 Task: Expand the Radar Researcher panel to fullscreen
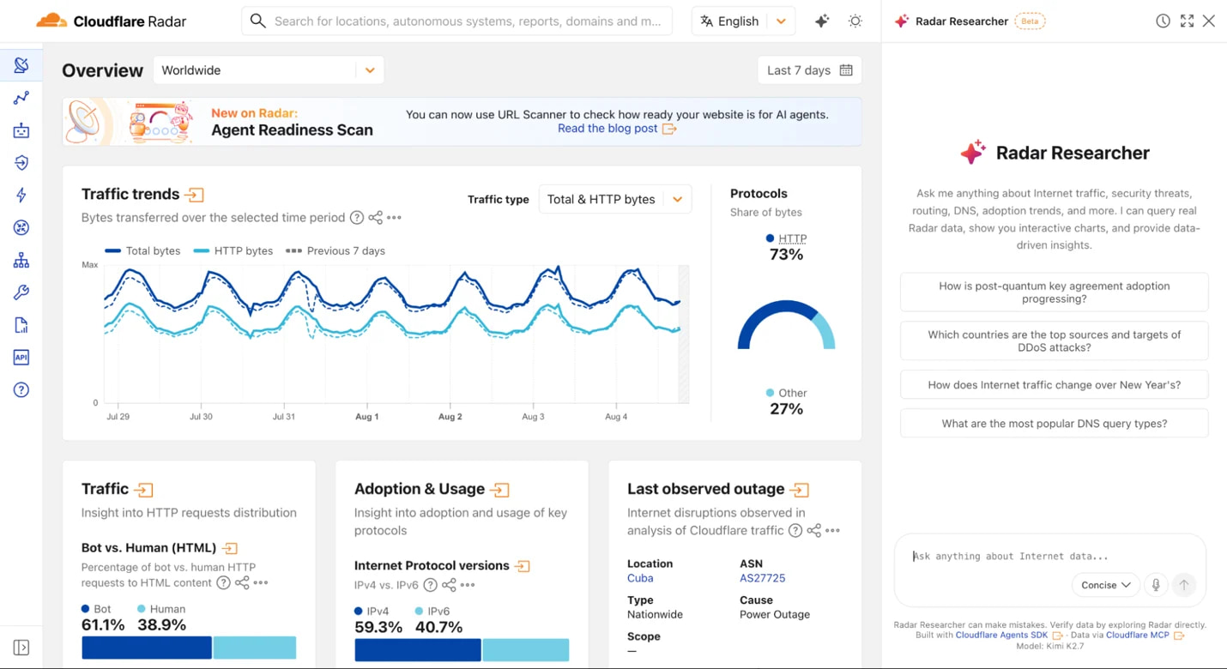[x=1187, y=21]
